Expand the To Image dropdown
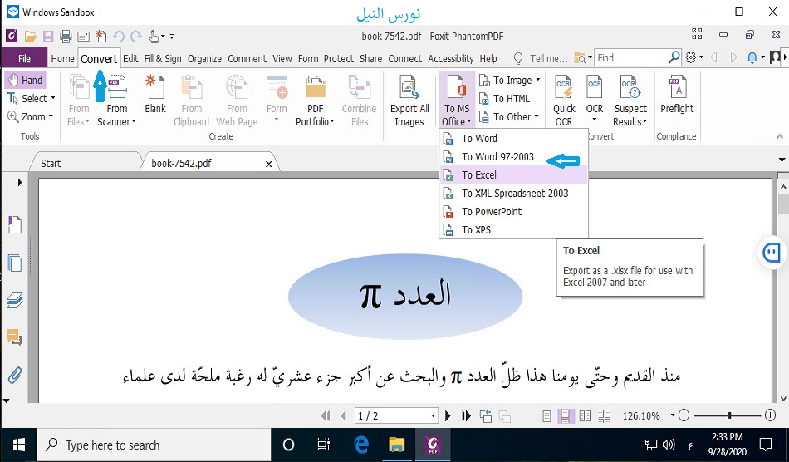The height and width of the screenshot is (462, 789). 538,80
